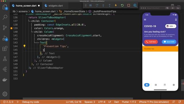Open the hamburger menu in simulator app
Screen dimensions: 184x104
145,20
